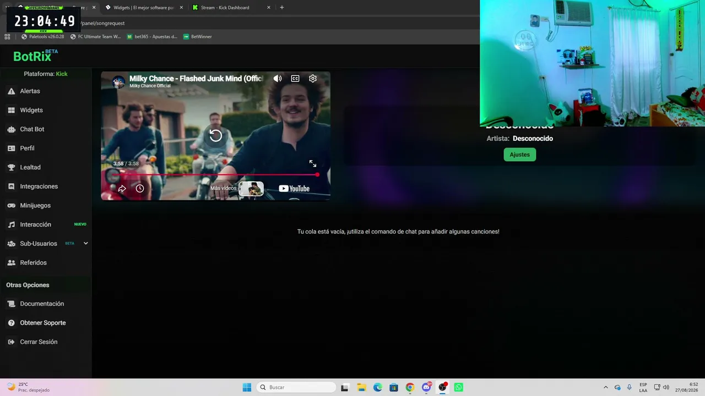Switch to the Widgets browser tab

[x=144, y=8]
